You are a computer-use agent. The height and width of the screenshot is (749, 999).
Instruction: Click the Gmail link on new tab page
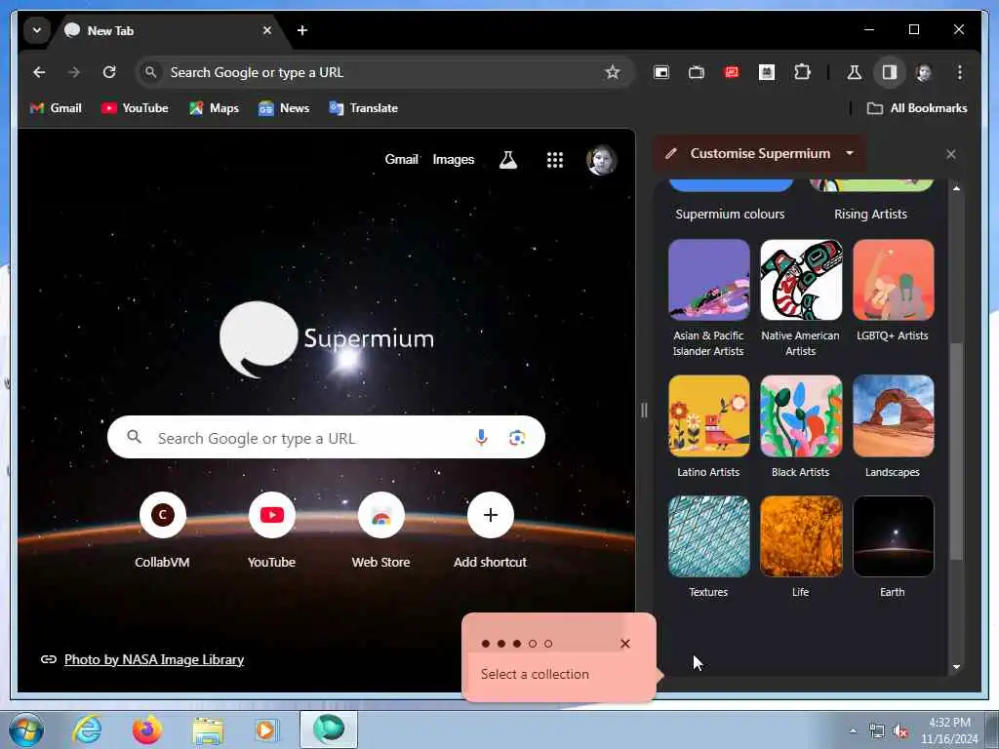point(401,159)
